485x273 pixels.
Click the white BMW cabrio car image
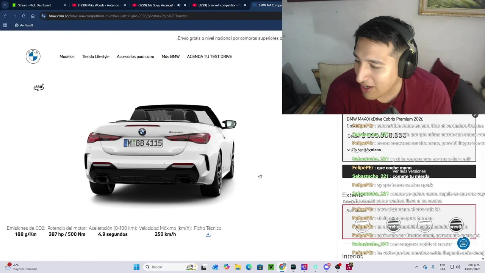161,151
